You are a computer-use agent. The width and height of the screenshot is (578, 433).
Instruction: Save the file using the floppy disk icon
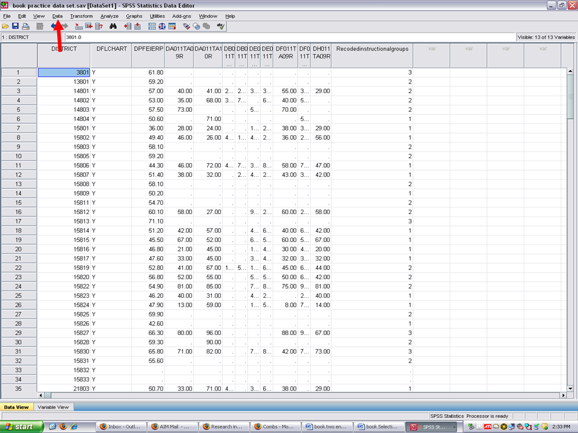pos(16,26)
